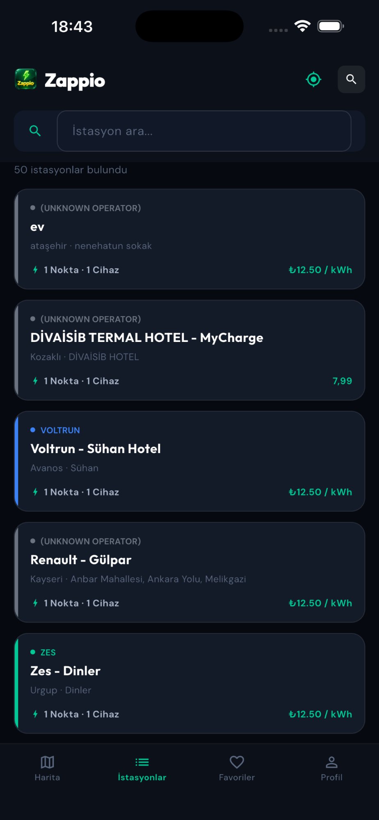Click the Wi-Fi status icon
This screenshot has width=379, height=820.
pos(302,26)
